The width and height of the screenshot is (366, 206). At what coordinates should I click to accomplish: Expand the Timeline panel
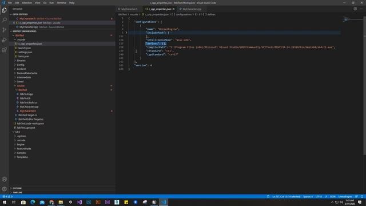pos(18,192)
